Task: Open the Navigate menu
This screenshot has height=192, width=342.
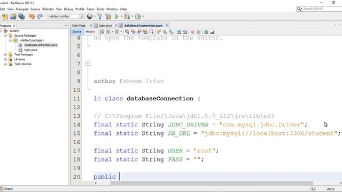Action: [x=22, y=9]
